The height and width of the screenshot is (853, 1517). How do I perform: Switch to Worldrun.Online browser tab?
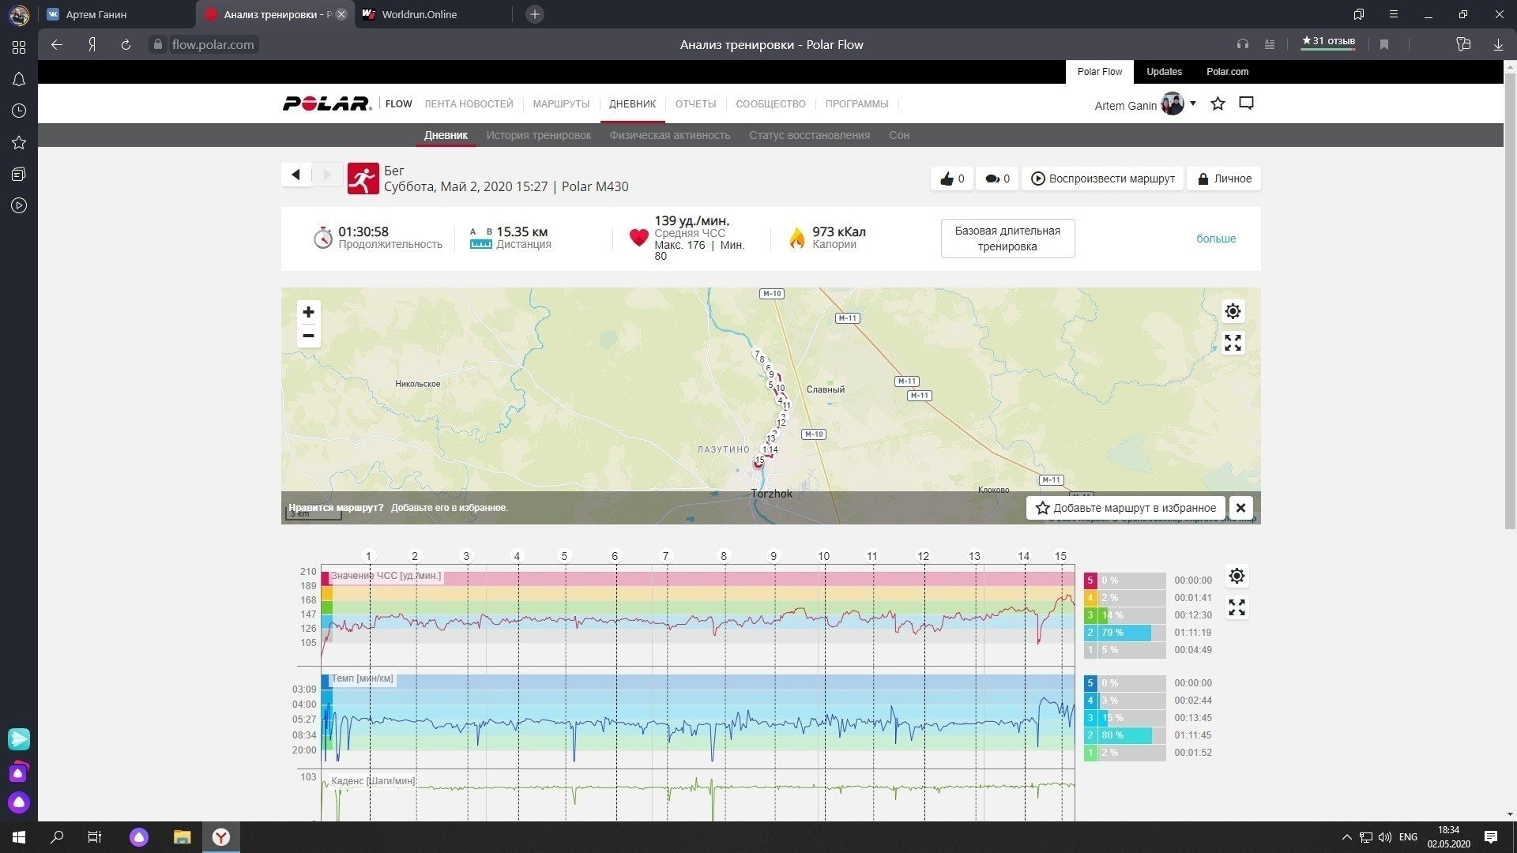coord(433,14)
